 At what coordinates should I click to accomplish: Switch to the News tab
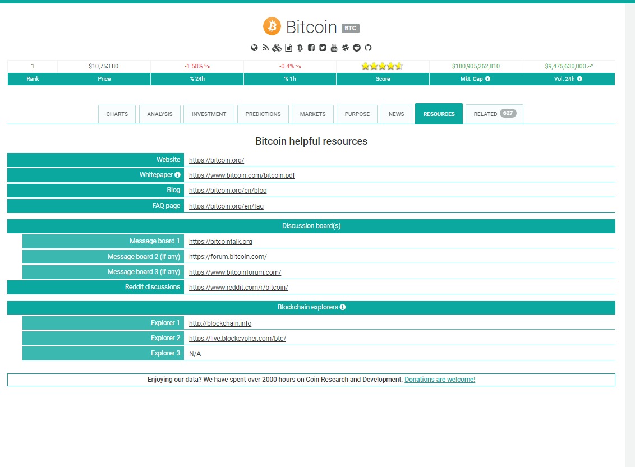(397, 114)
